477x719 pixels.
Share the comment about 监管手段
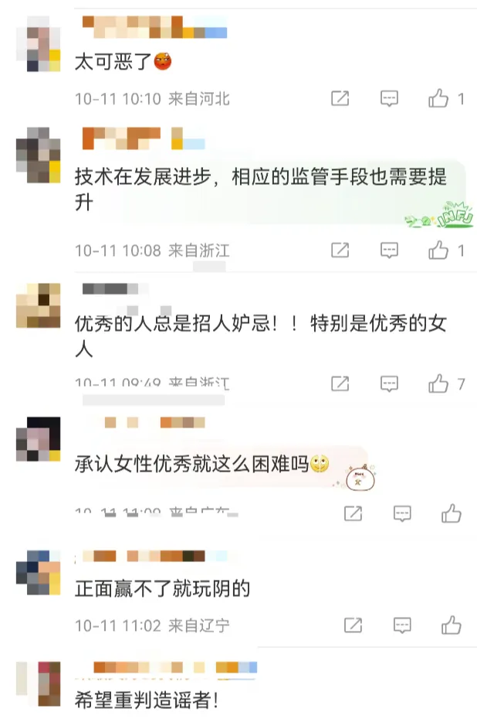point(340,250)
